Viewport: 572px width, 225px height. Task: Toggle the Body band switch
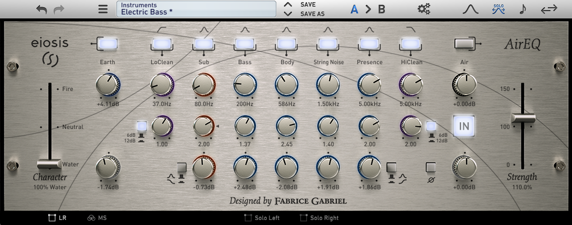[x=287, y=44]
